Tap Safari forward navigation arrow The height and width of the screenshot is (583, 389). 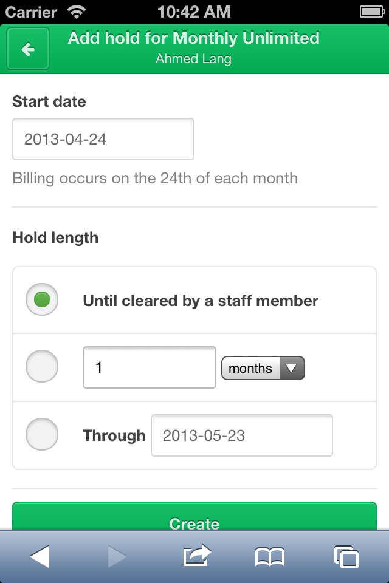click(x=117, y=557)
